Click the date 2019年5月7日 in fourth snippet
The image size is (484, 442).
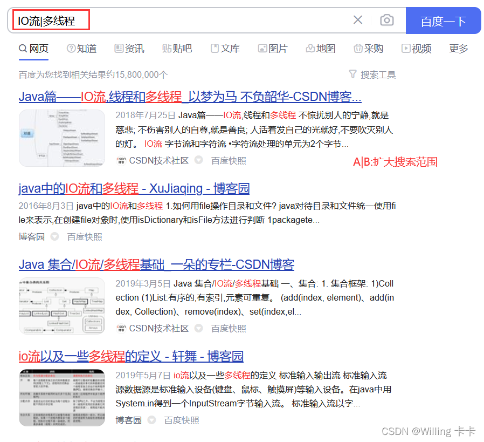pyautogui.click(x=143, y=375)
